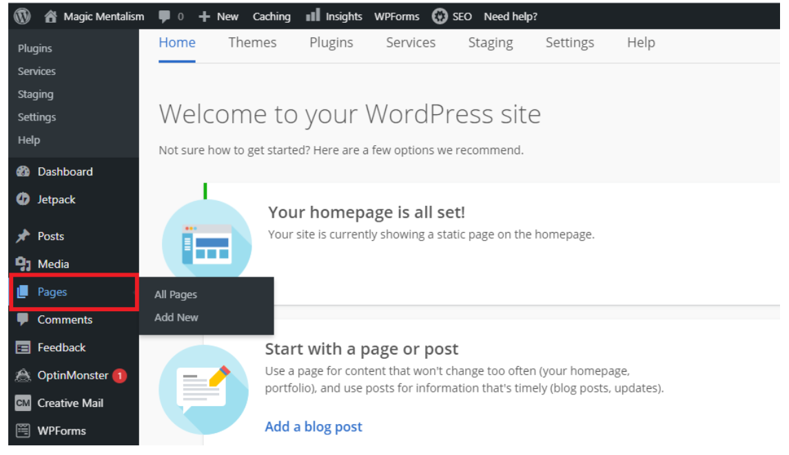This screenshot has width=789, height=455.
Task: Click the Start with a page or post heading
Action: pos(362,349)
